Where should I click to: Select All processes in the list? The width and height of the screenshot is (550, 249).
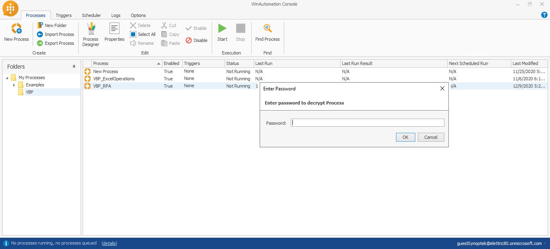coord(142,34)
